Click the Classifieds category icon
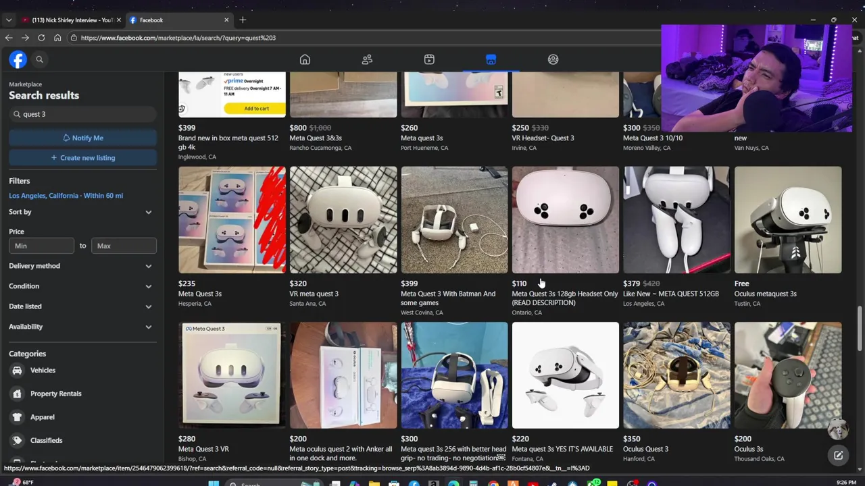865x486 pixels. coord(17,440)
